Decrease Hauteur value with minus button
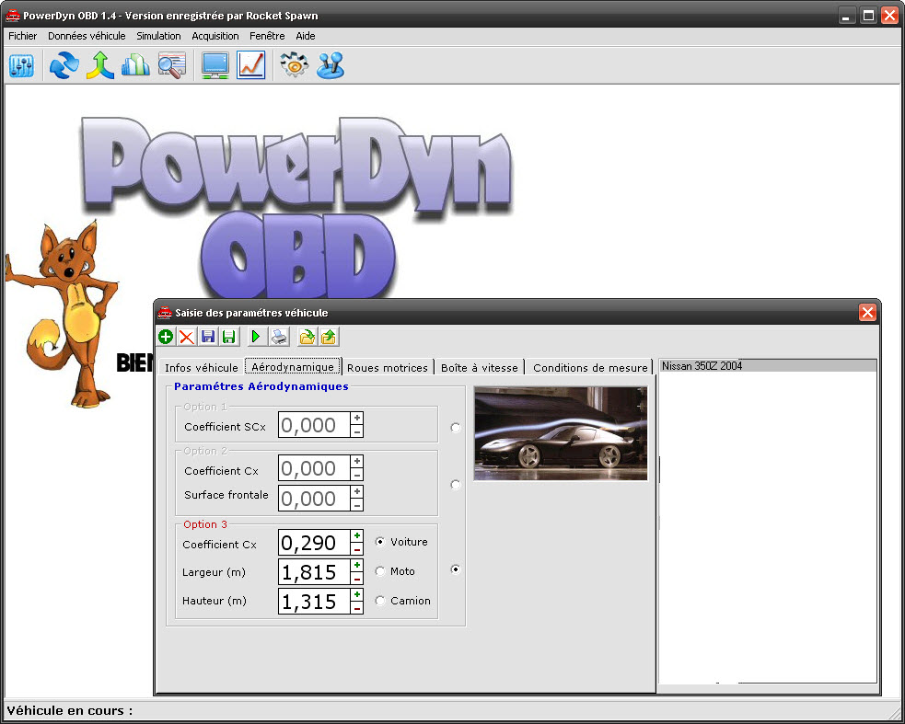The image size is (905, 724). coord(357,608)
